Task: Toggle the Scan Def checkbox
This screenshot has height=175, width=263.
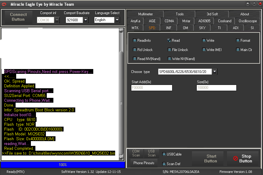Action: point(164,164)
